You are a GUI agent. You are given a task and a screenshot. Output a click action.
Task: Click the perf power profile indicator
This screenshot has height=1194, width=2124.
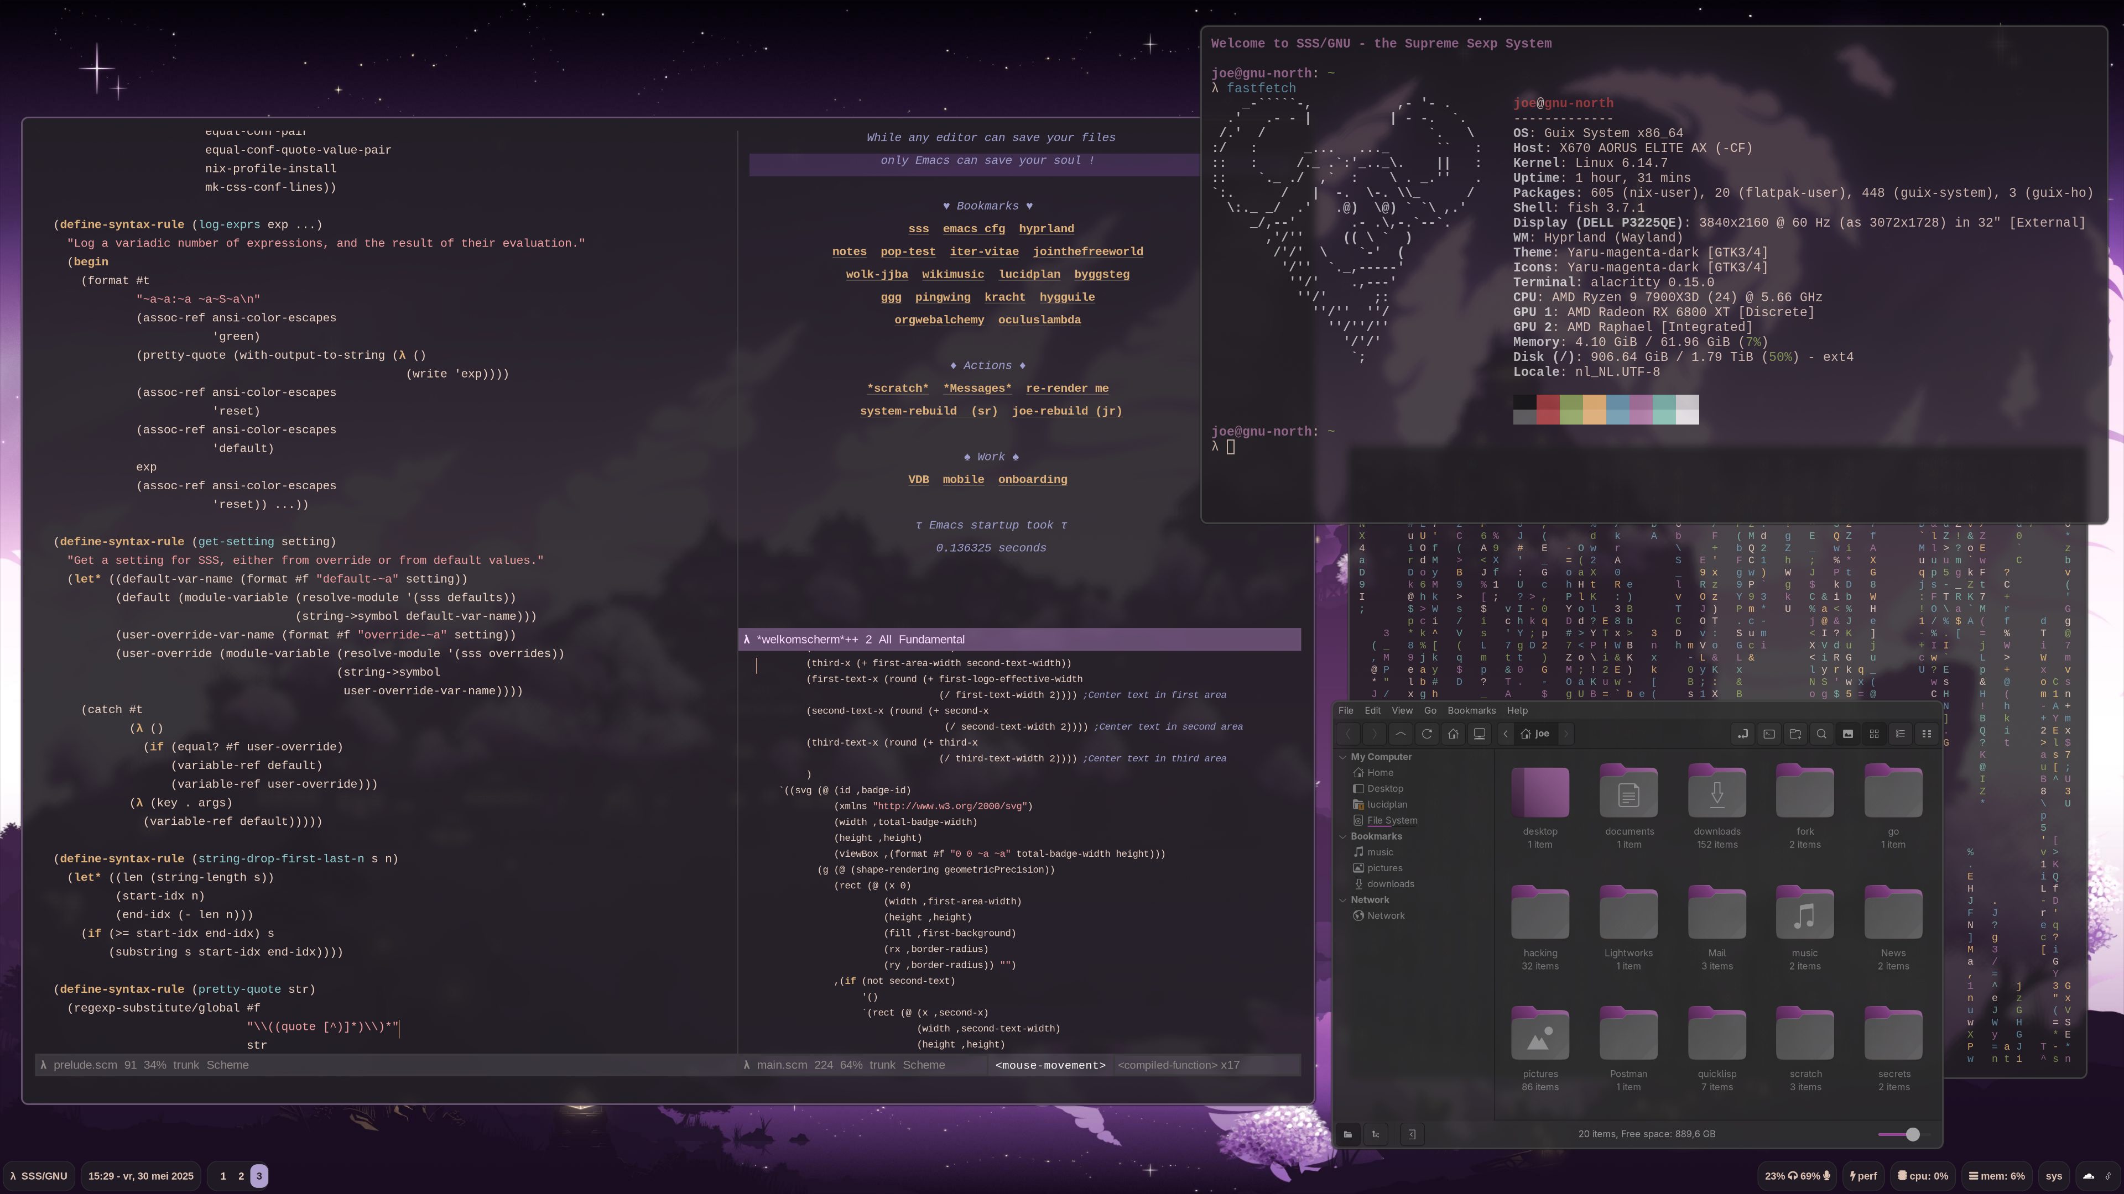tap(1863, 1176)
